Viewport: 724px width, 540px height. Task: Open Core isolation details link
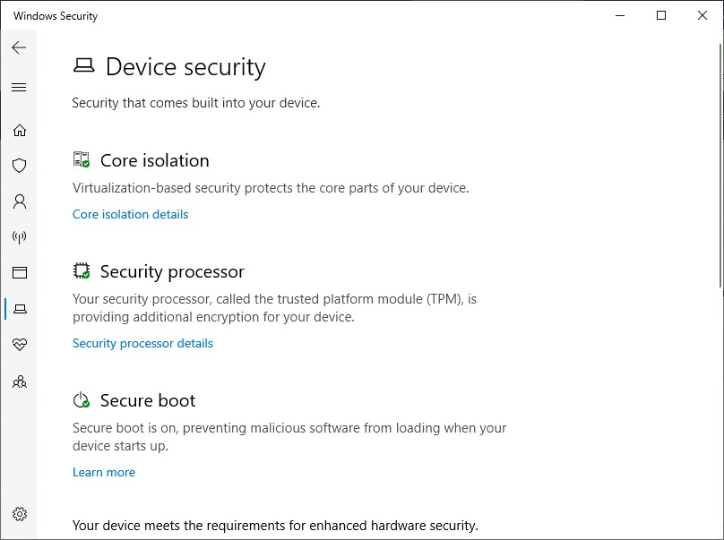coord(130,215)
